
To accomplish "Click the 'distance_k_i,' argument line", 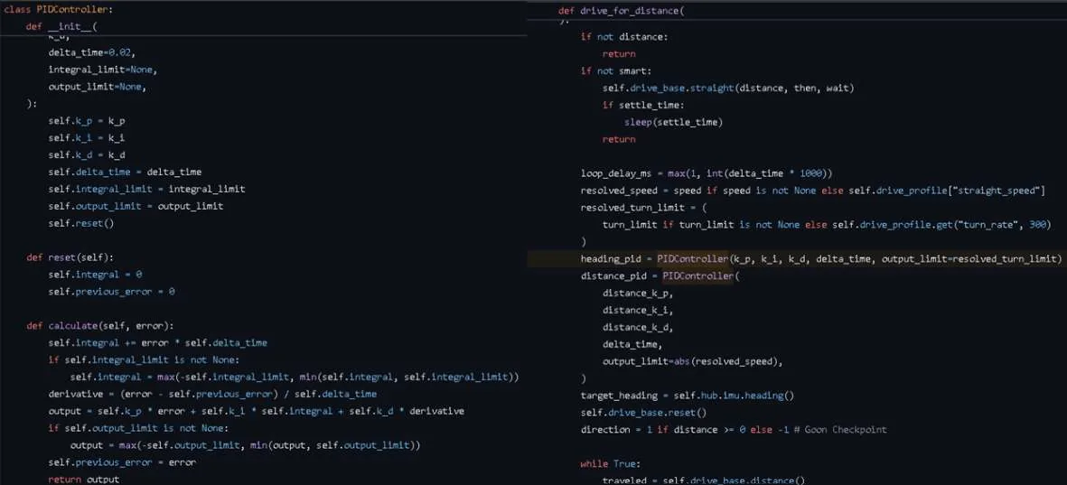I will click(x=638, y=310).
